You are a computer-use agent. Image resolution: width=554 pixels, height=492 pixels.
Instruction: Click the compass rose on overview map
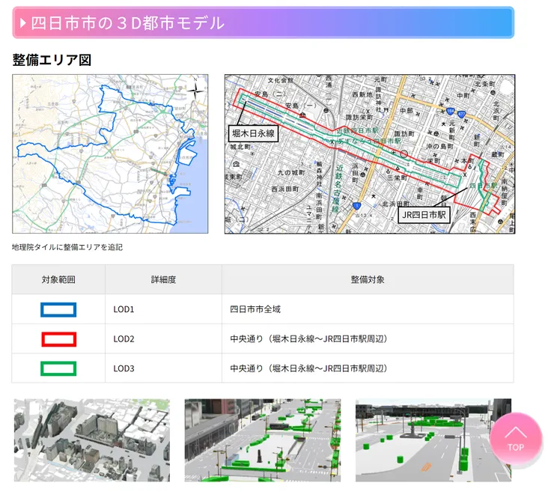(x=195, y=90)
